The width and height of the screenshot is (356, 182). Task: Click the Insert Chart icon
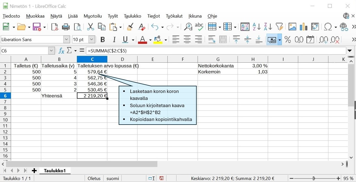pyautogui.click(x=303, y=27)
